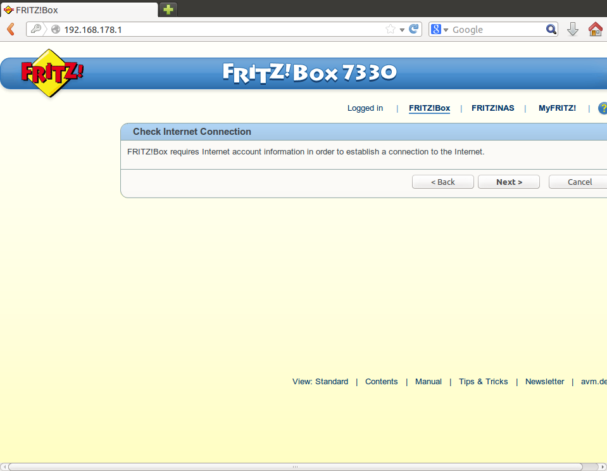The height and width of the screenshot is (471, 607).
Task: Open the Google search engine selector
Action: (x=439, y=29)
